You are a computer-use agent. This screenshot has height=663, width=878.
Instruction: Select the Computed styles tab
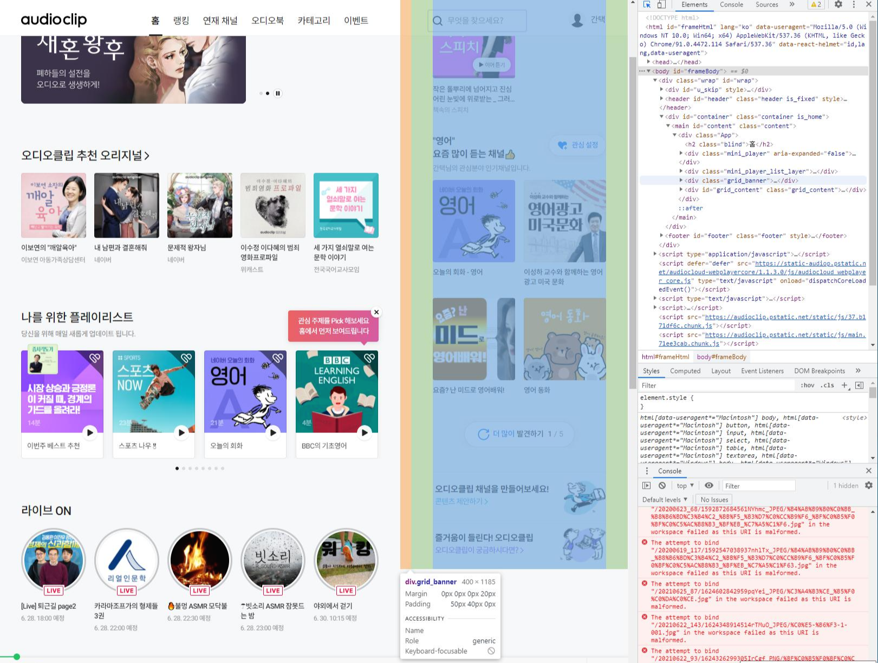[685, 371]
